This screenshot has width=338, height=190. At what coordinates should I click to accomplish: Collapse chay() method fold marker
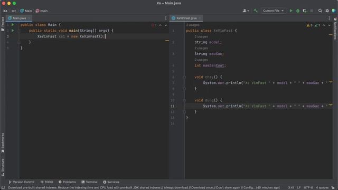pos(184,77)
